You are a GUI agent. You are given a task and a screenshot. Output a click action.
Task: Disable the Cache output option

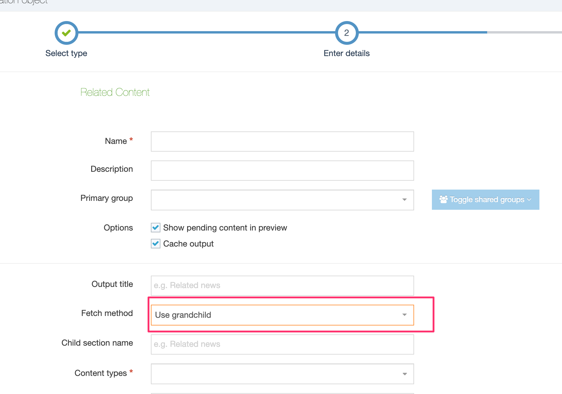click(x=155, y=244)
